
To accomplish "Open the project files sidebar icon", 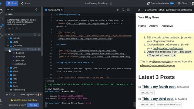I will coord(1,11).
